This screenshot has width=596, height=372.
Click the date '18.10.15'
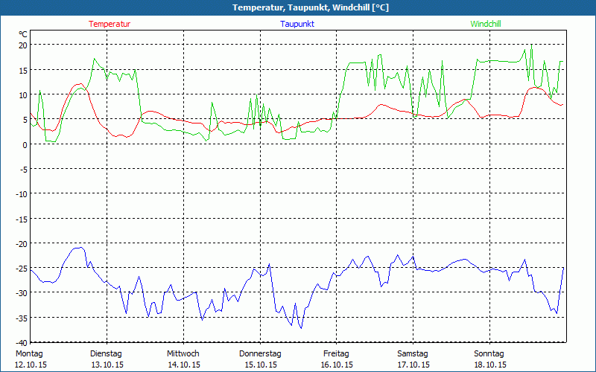click(490, 365)
